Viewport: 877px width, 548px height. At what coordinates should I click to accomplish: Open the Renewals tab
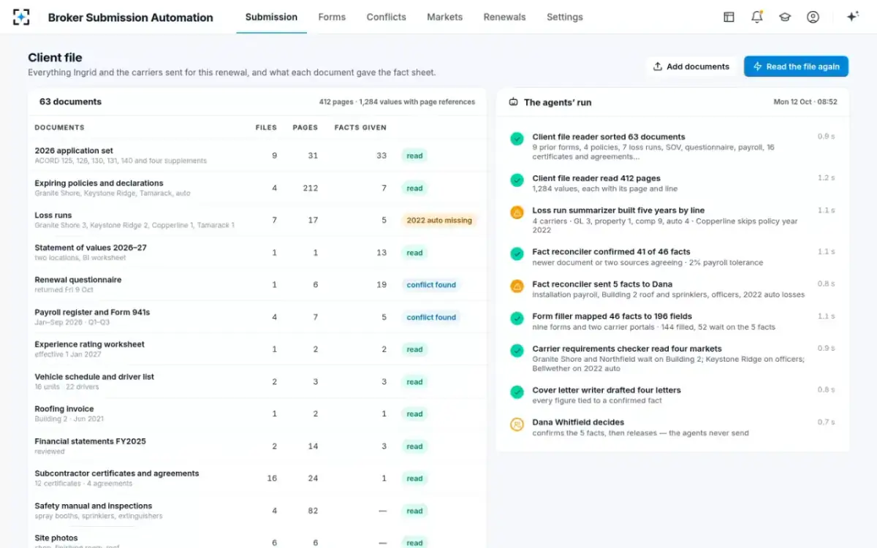(x=504, y=17)
